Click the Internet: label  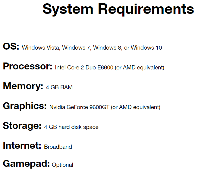22,145
